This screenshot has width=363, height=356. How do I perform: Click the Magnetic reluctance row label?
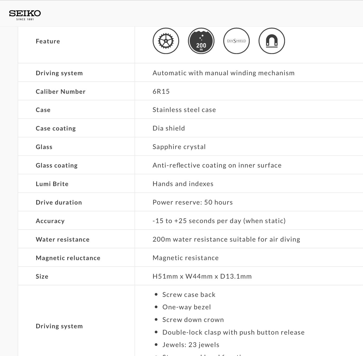(68, 258)
